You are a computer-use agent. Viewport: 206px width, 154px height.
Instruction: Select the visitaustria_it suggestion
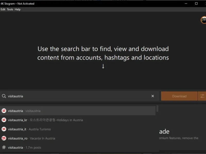[78, 129]
